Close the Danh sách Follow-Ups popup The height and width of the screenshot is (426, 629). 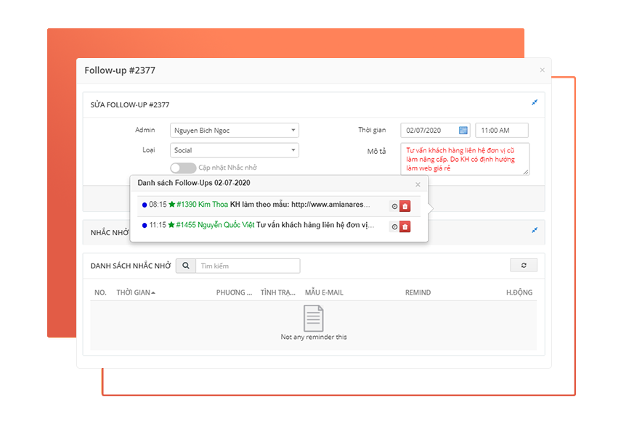click(418, 184)
